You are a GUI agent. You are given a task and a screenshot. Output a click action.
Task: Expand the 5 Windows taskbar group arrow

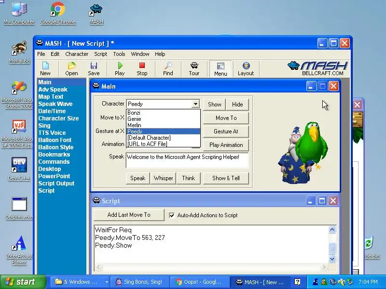[x=107, y=282]
